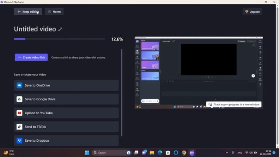Click Generate a link description text
Viewport: 279px width, 157px height.
pos(78,58)
